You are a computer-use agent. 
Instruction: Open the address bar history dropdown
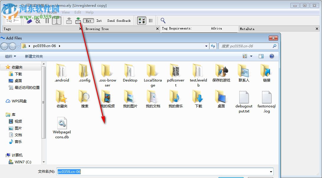206,46
